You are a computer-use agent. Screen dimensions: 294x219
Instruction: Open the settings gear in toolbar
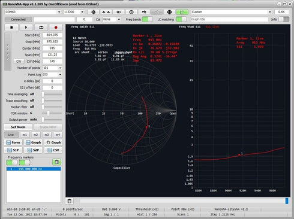coord(93,12)
